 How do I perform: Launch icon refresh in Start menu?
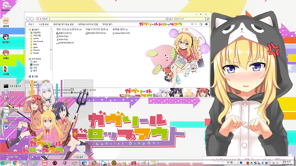12,115
